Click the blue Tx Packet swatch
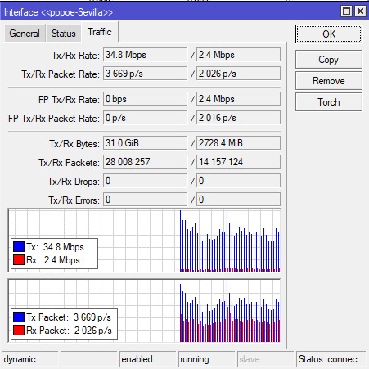369x369 pixels. pos(19,317)
